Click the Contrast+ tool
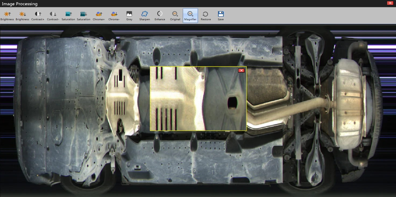This screenshot has height=197, width=396. (x=38, y=16)
